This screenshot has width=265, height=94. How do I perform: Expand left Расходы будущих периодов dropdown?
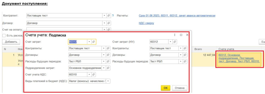click(104, 61)
